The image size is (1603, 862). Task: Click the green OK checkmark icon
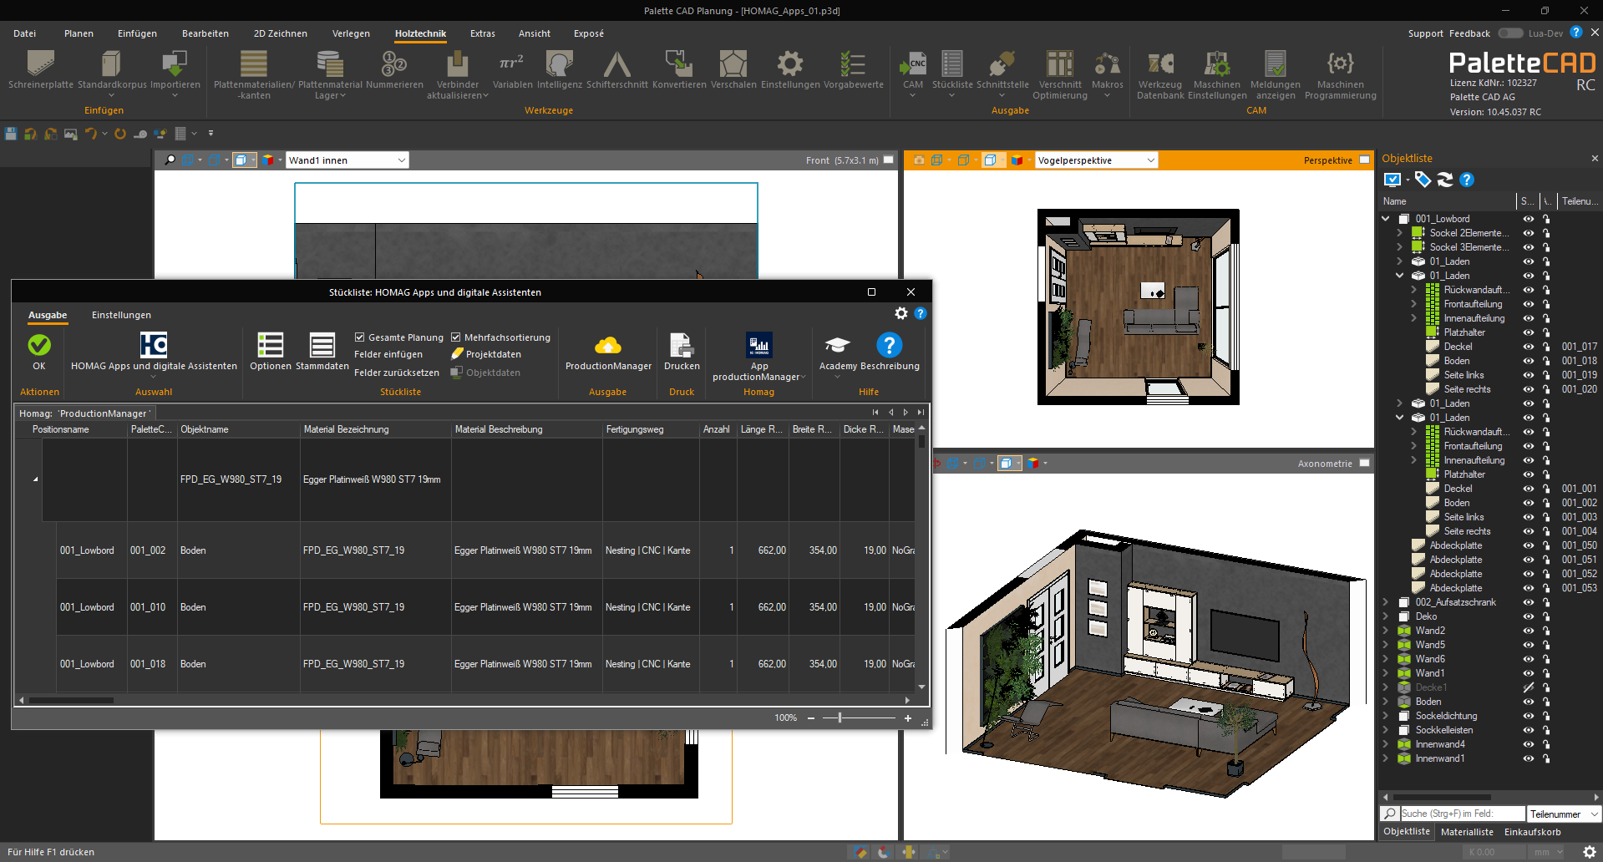tap(39, 346)
